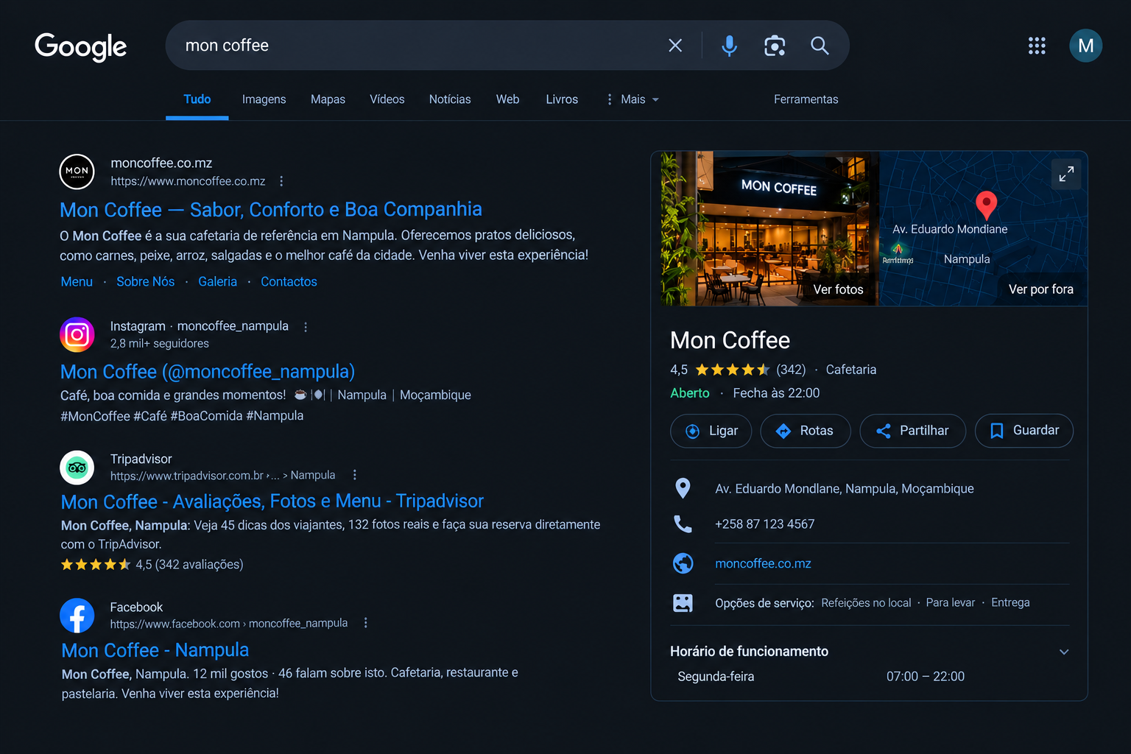Image resolution: width=1131 pixels, height=754 pixels.
Task: Focus the search input field
Action: (x=420, y=46)
